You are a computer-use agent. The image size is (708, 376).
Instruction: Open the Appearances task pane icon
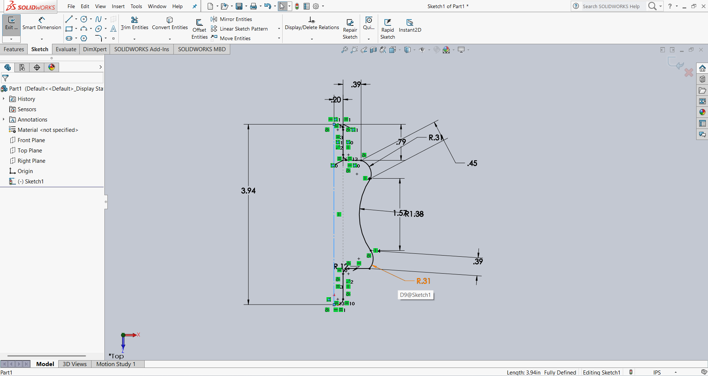coord(702,112)
